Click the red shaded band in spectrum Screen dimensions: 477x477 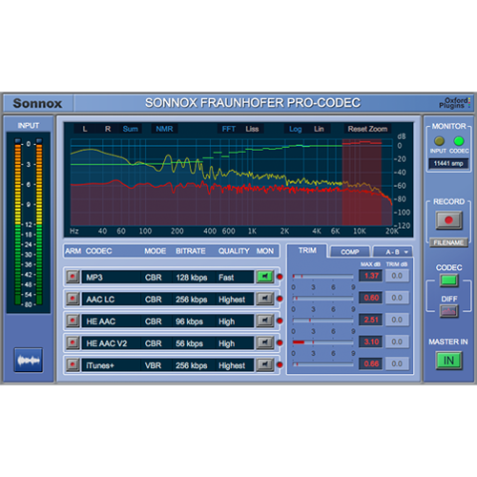pos(362,182)
